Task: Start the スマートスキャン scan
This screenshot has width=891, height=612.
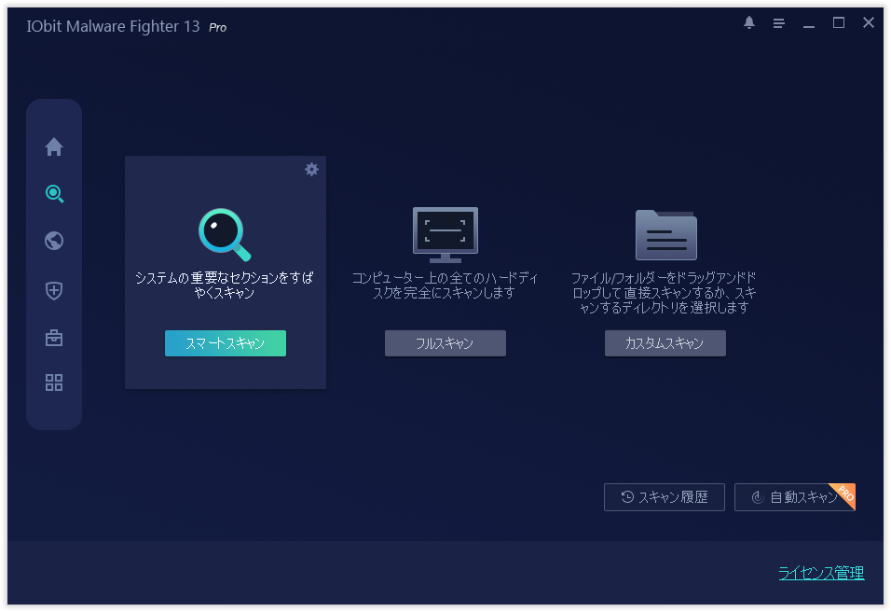Action: [225, 343]
